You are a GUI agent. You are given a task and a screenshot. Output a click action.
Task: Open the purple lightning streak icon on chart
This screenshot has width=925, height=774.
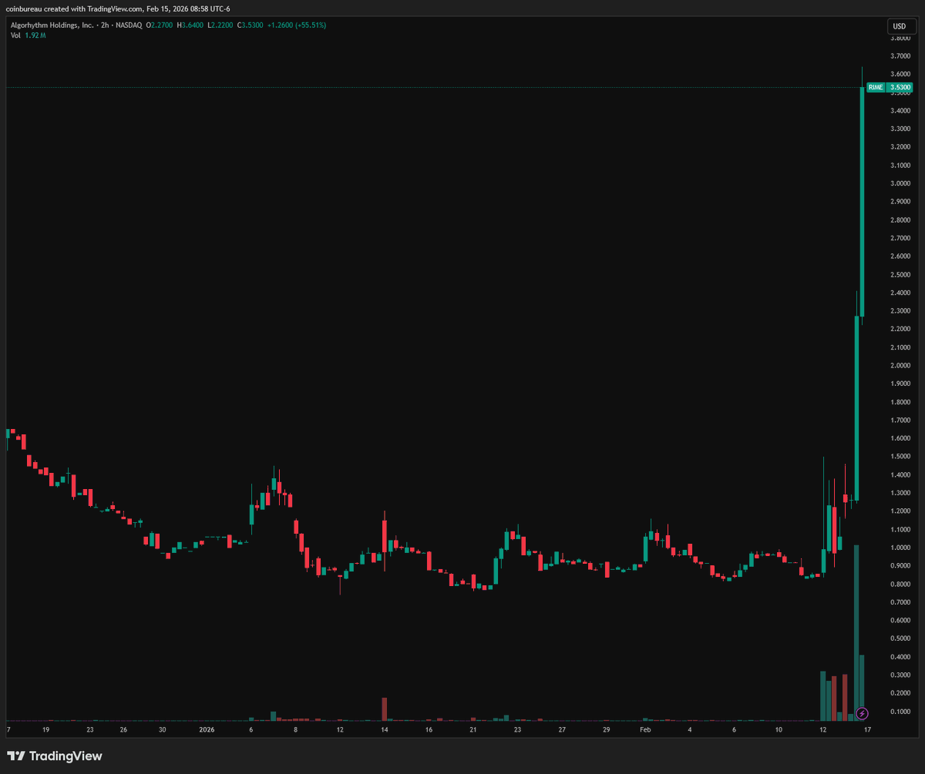point(861,714)
